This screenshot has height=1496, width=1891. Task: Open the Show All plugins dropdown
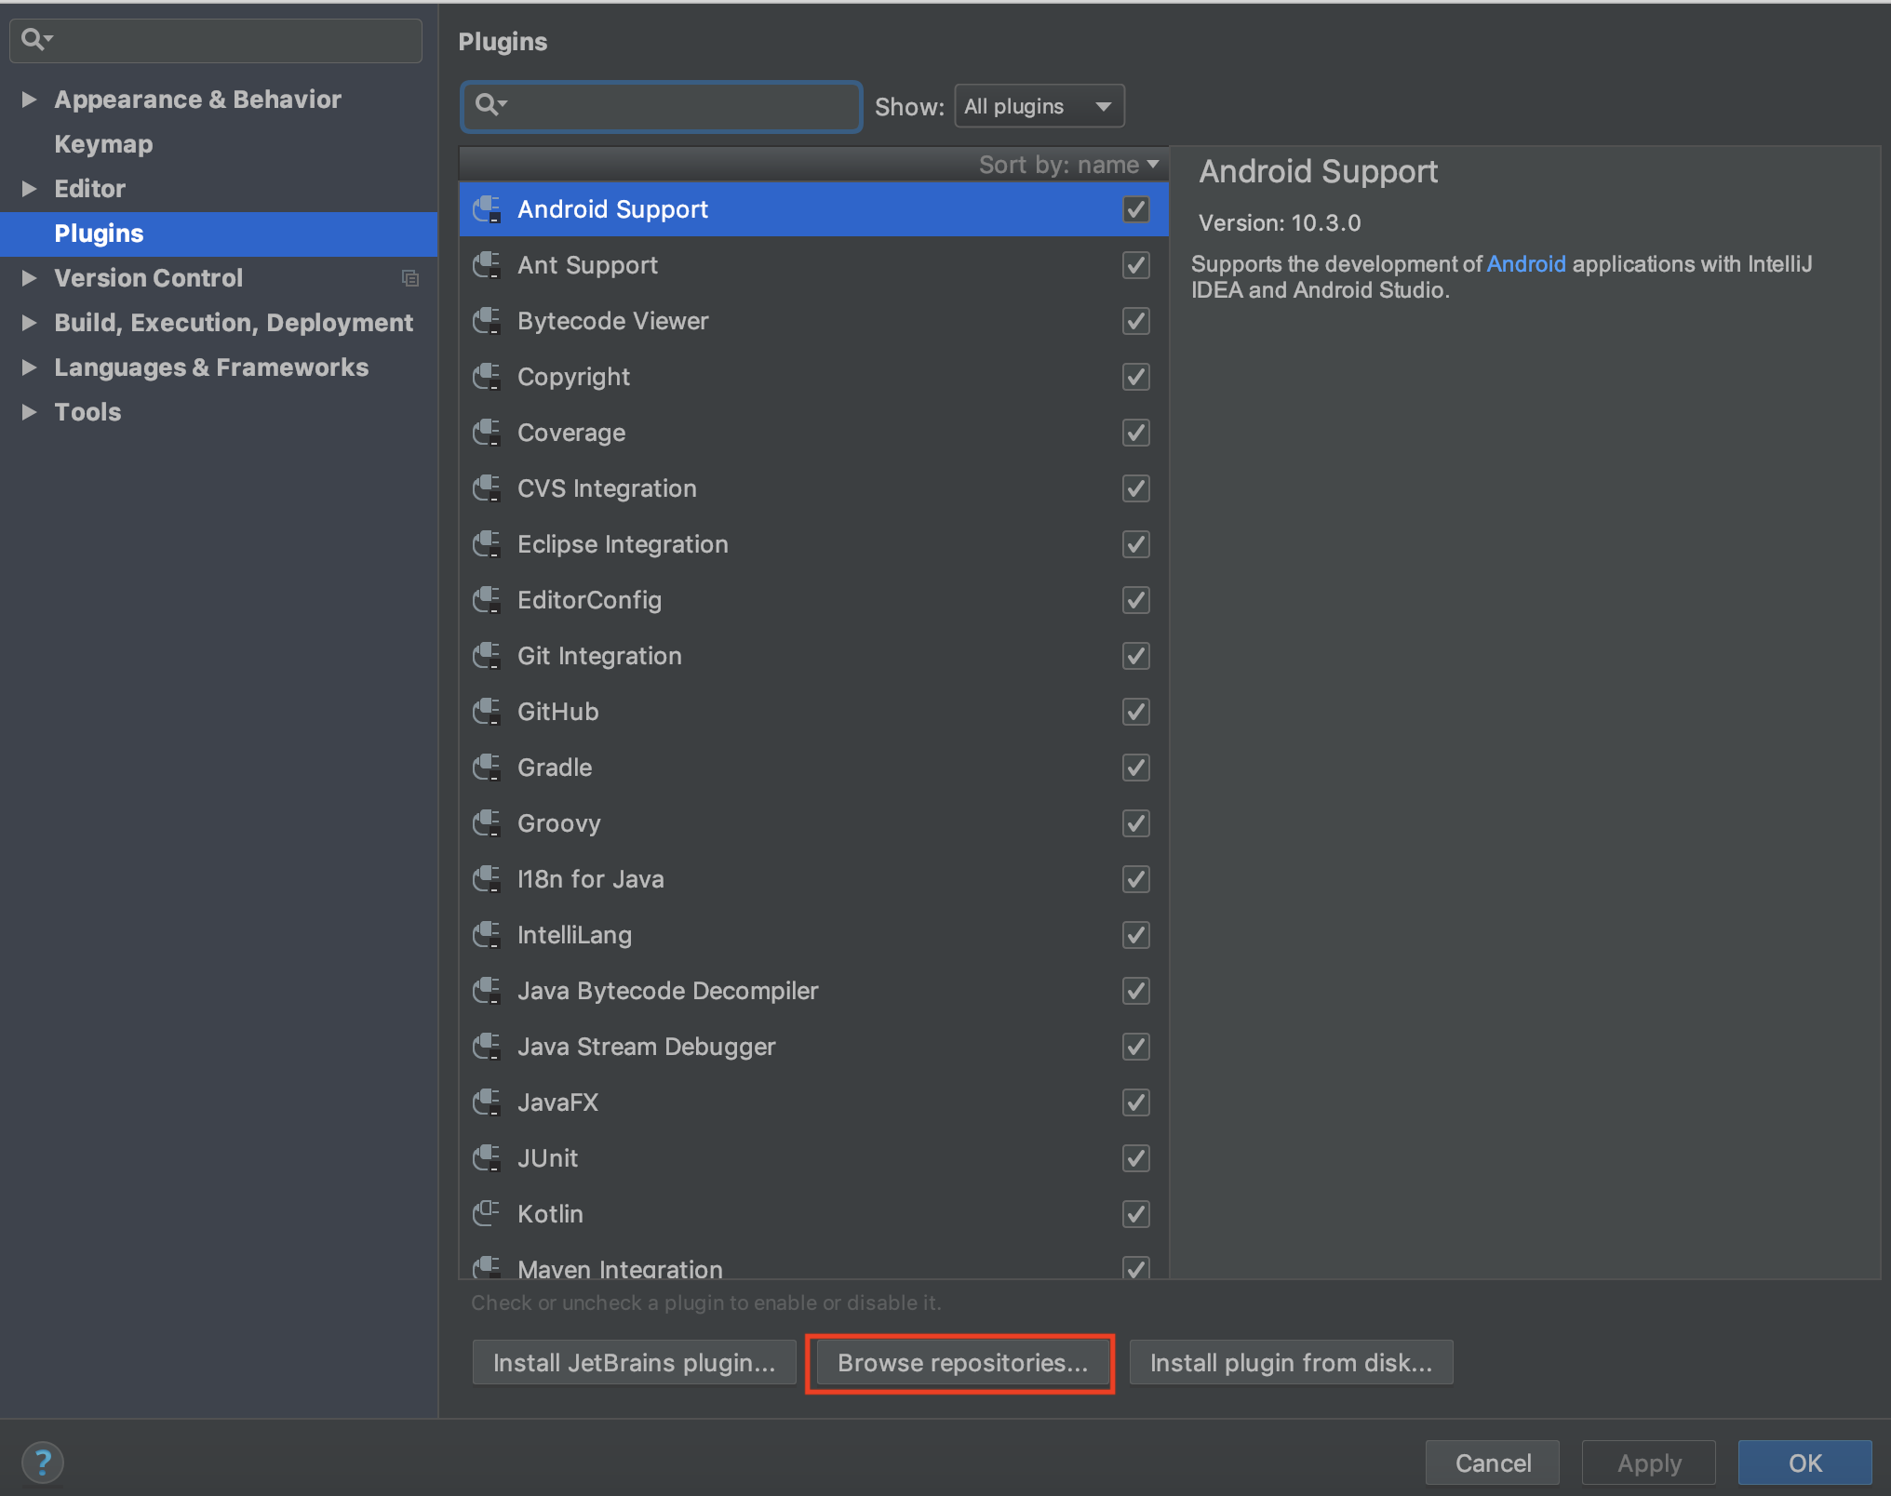click(x=1039, y=106)
